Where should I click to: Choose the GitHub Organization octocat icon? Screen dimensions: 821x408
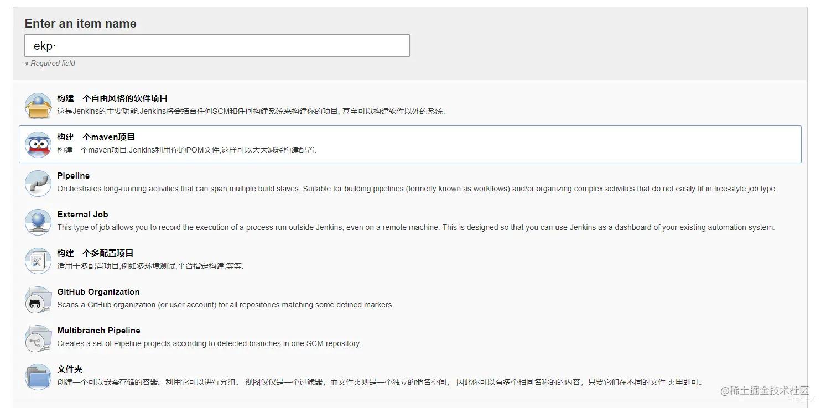tap(38, 300)
